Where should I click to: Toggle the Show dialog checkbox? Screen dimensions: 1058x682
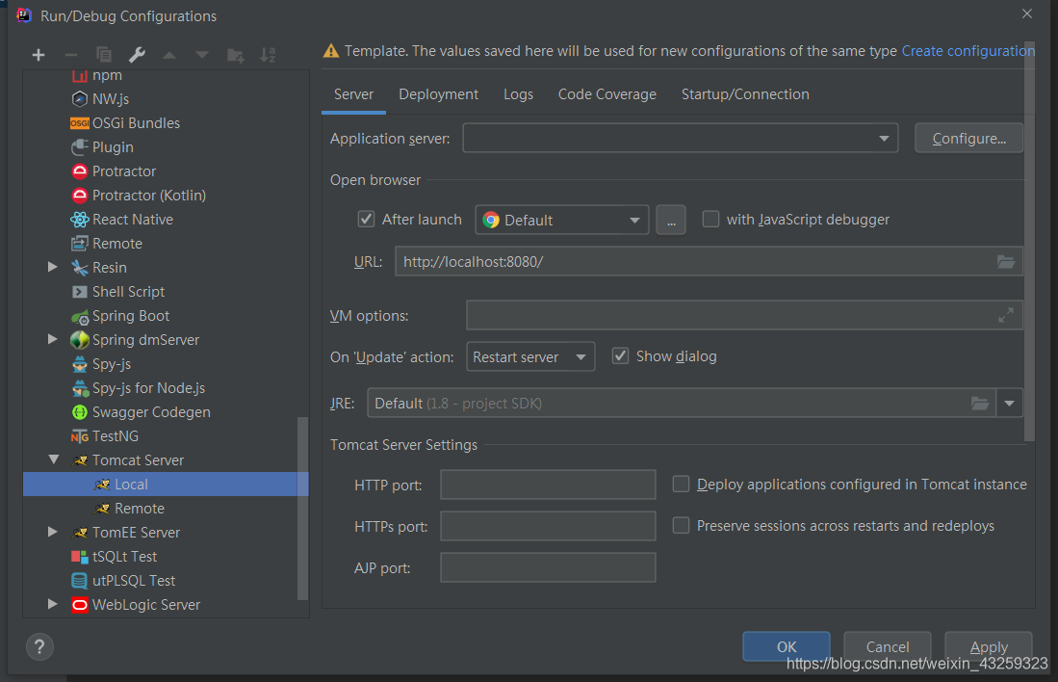click(x=620, y=355)
